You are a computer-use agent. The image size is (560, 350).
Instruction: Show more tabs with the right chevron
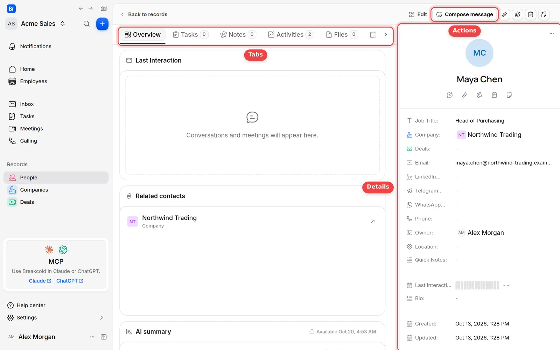[386, 35]
